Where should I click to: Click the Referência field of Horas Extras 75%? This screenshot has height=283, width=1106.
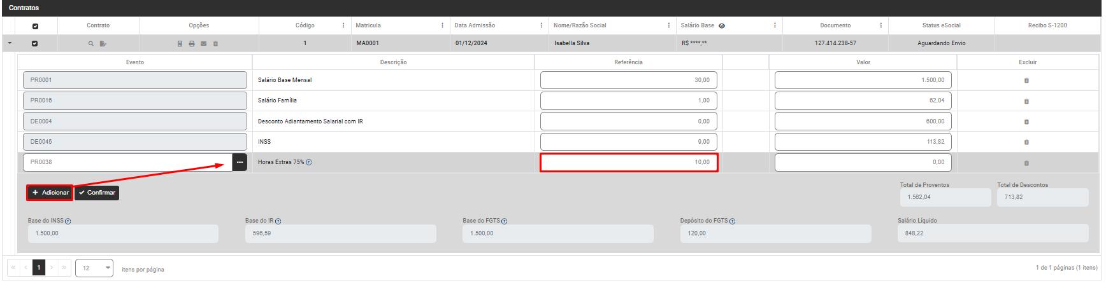coord(628,162)
